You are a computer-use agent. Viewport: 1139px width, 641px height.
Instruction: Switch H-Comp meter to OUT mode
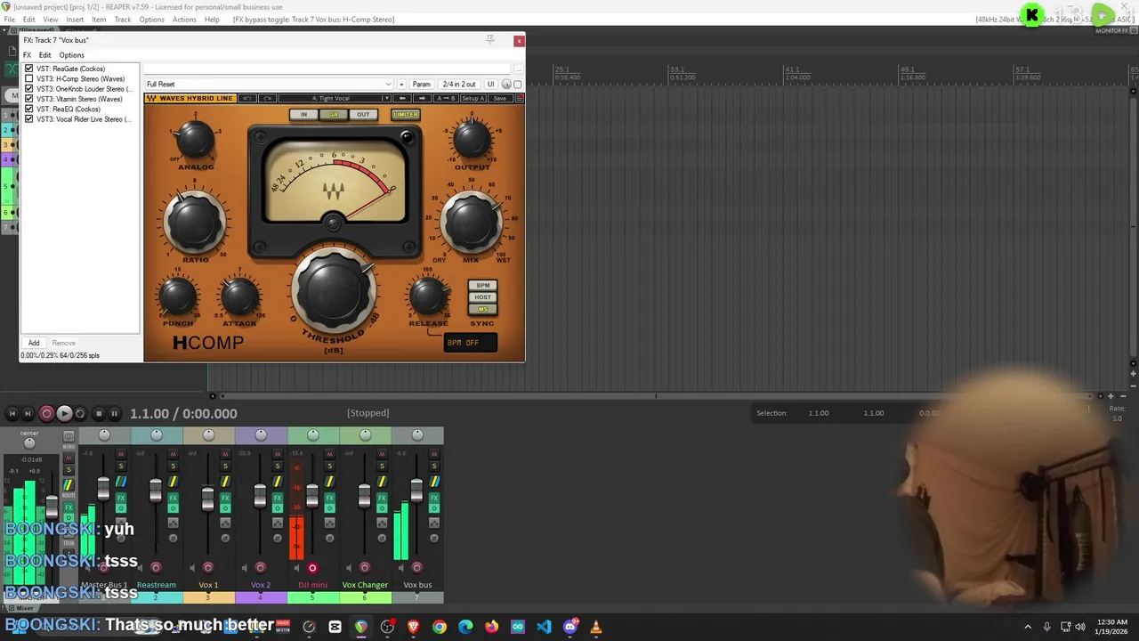click(363, 114)
